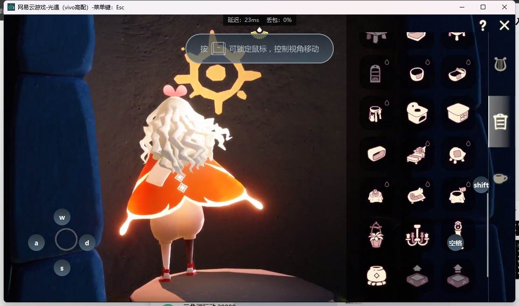This screenshot has width=519, height=306.
Task: Close the furniture menu with the X
Action: (504, 25)
